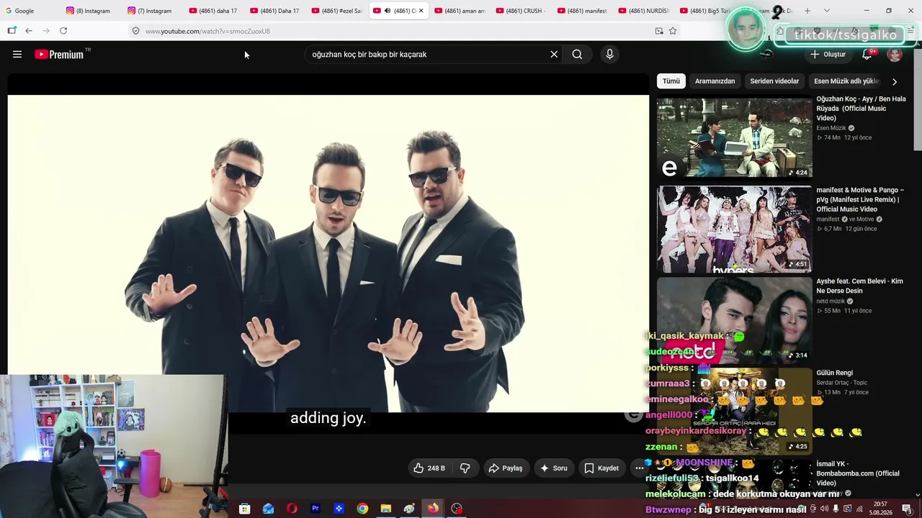Viewport: 922px width, 518px height.
Task: Open the Oluştur create menu
Action: [x=828, y=54]
